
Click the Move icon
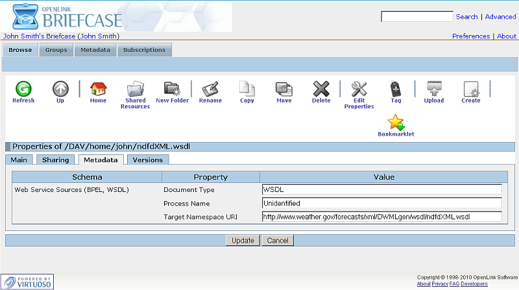284,89
